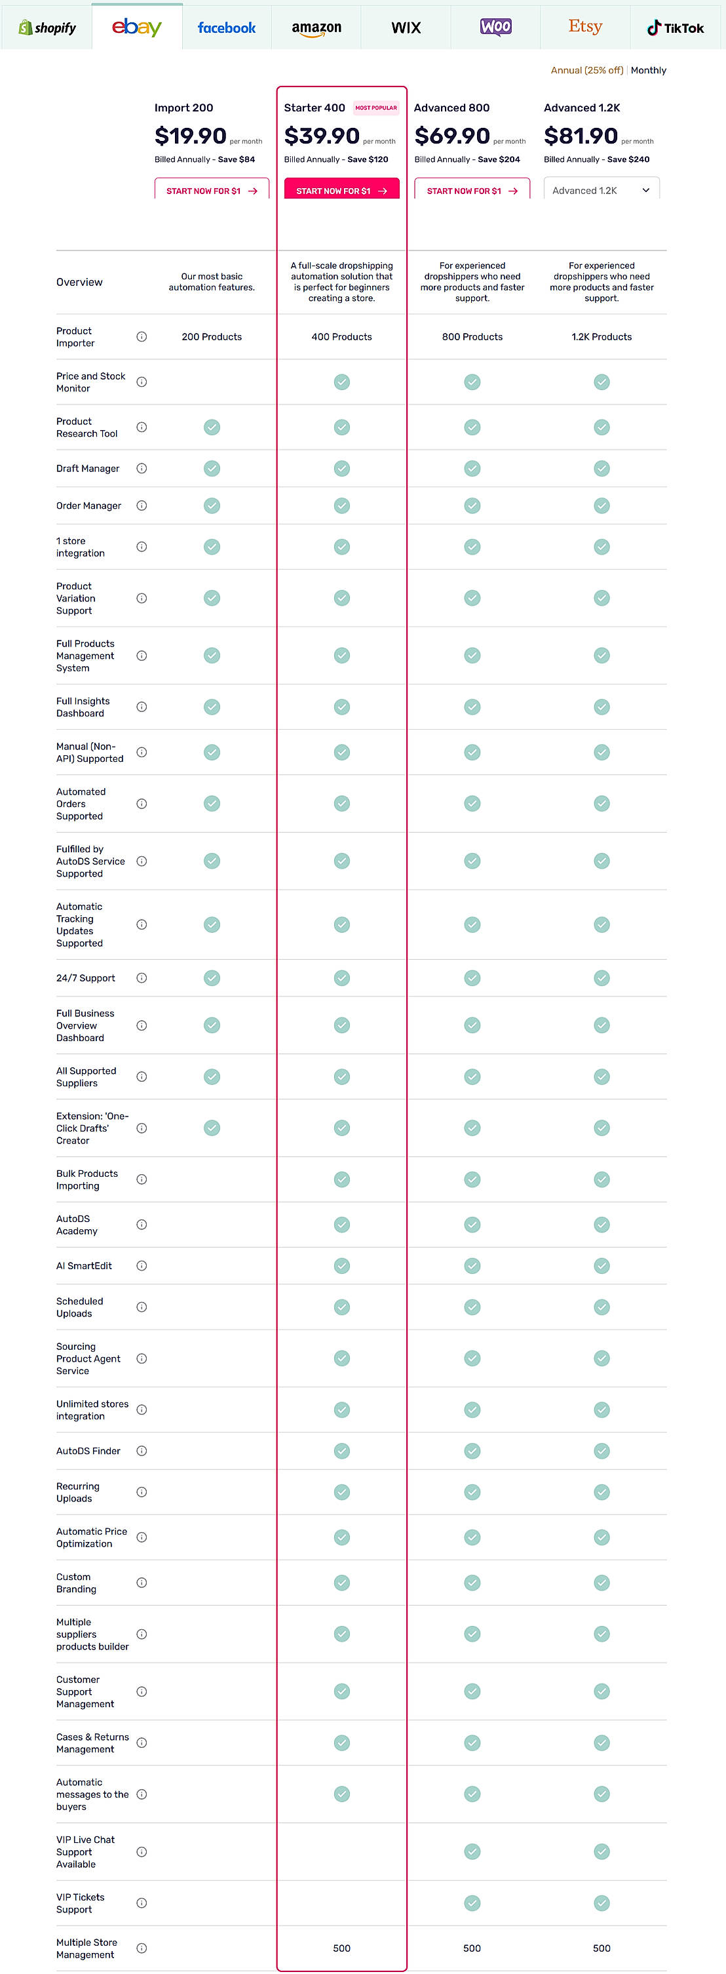The image size is (726, 1974).
Task: Click Starter 400 Start Now button
Action: 341,190
